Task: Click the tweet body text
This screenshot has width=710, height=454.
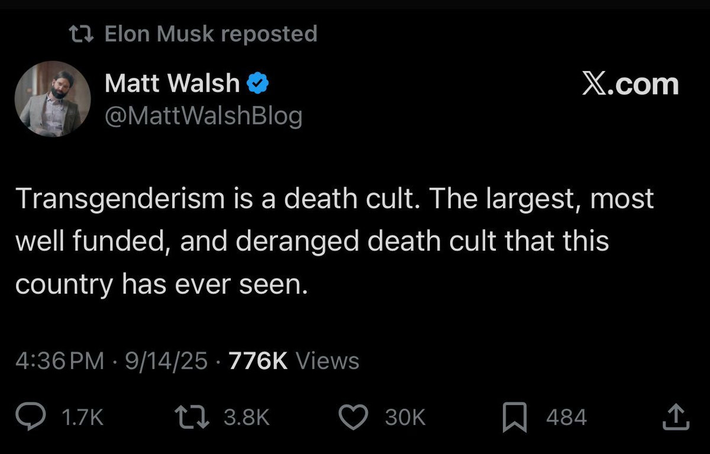Action: click(334, 242)
